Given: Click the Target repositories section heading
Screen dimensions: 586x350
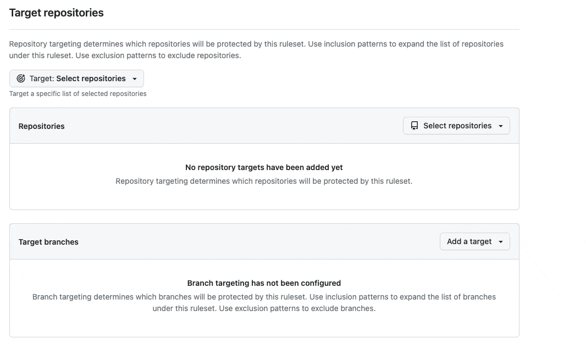Looking at the screenshot, I should (x=57, y=13).
